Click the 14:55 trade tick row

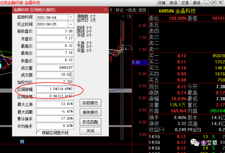point(187,136)
